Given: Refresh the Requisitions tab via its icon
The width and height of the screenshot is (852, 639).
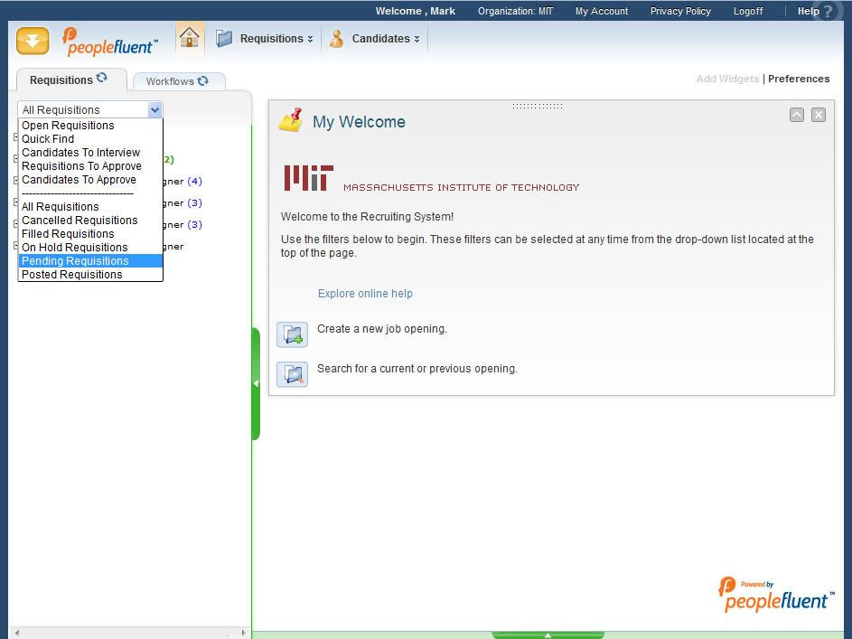Looking at the screenshot, I should click(x=102, y=79).
